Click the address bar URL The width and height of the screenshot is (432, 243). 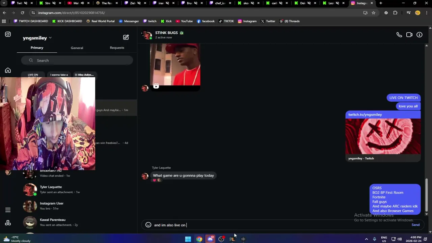(x=72, y=13)
